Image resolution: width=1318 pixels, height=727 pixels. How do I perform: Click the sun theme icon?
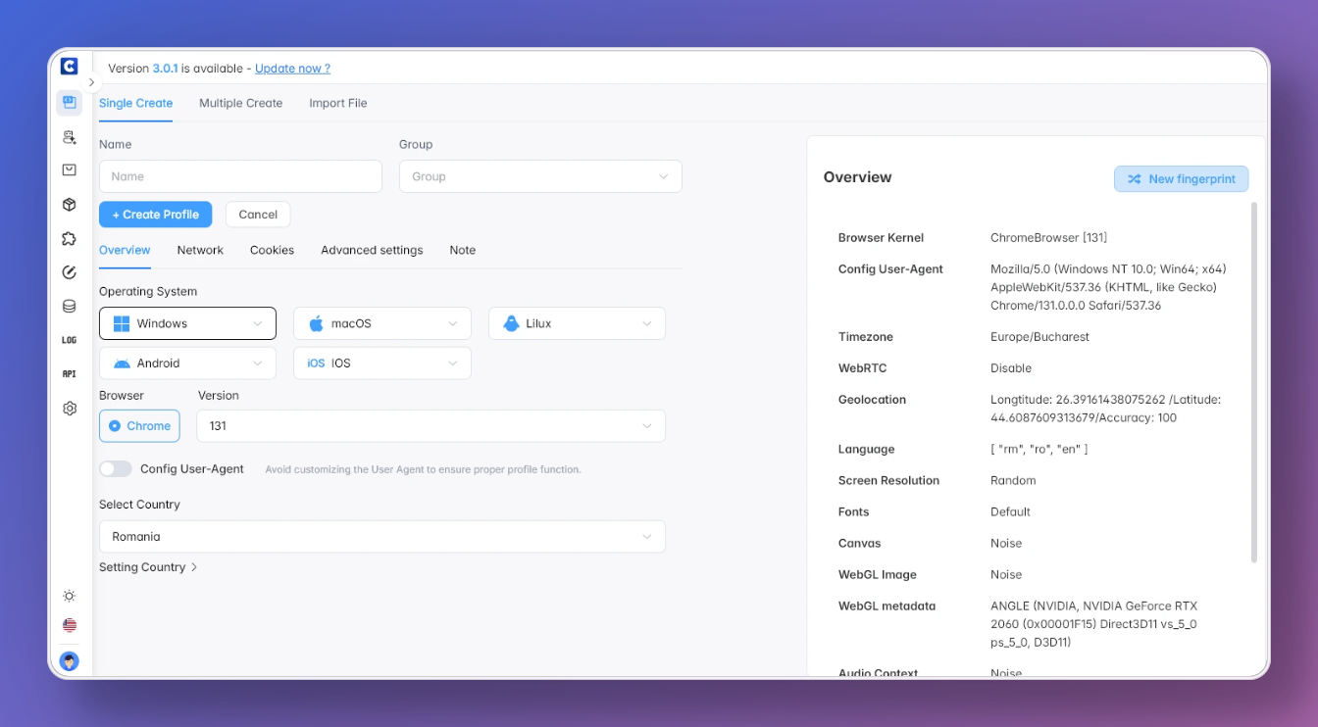coord(69,596)
